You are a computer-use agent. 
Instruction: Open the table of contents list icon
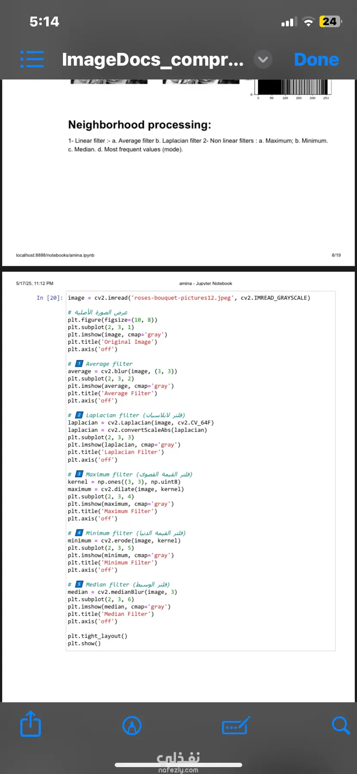tap(32, 59)
